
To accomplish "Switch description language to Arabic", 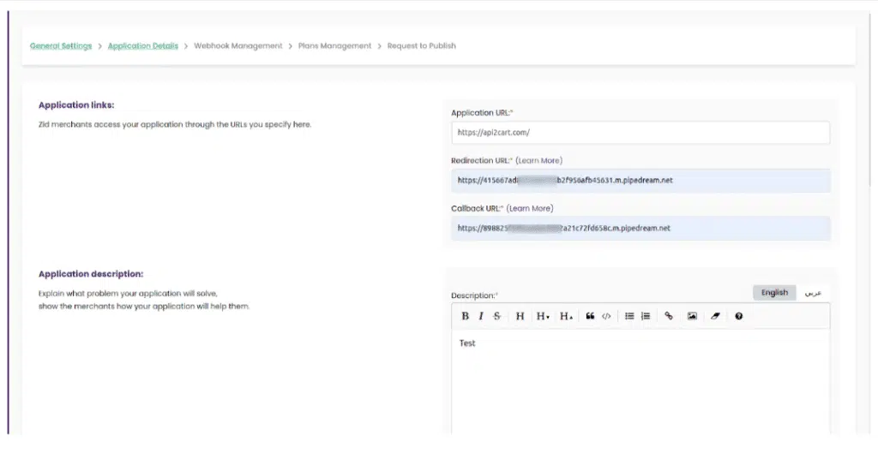I will tap(813, 293).
